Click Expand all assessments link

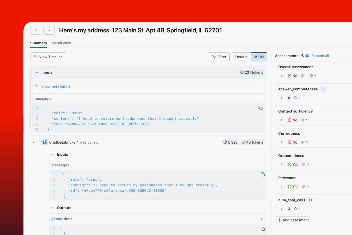pos(320,56)
